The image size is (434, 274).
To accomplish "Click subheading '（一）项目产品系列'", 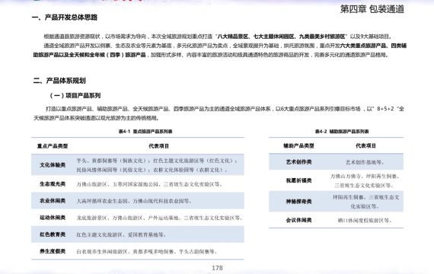I will point(75,96).
